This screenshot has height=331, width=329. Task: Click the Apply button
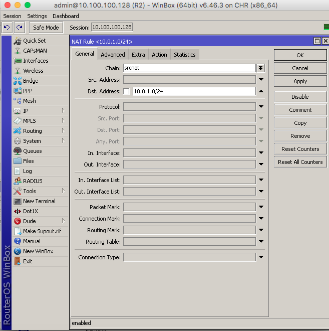click(x=300, y=81)
